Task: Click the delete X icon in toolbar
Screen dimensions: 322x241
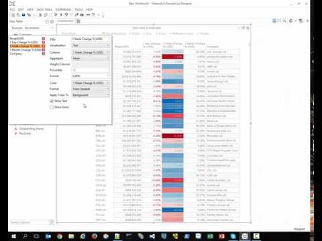Action: point(56,15)
